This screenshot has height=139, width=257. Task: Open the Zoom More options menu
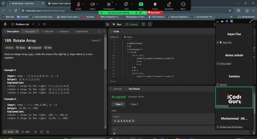[x=183, y=5]
